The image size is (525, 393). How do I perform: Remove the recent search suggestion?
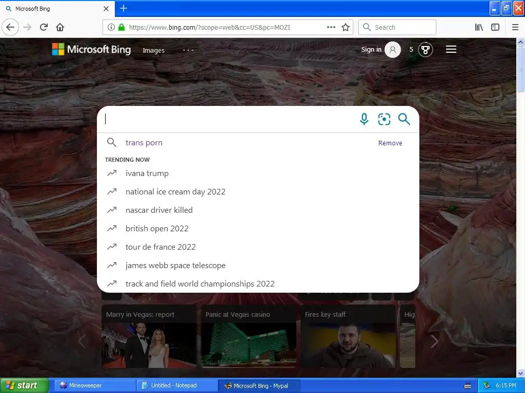click(x=390, y=143)
